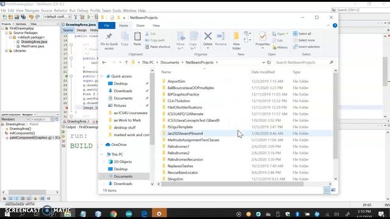The height and width of the screenshot is (219, 390).
Task: Select the RescueBaseLocator folder
Action: point(183,172)
